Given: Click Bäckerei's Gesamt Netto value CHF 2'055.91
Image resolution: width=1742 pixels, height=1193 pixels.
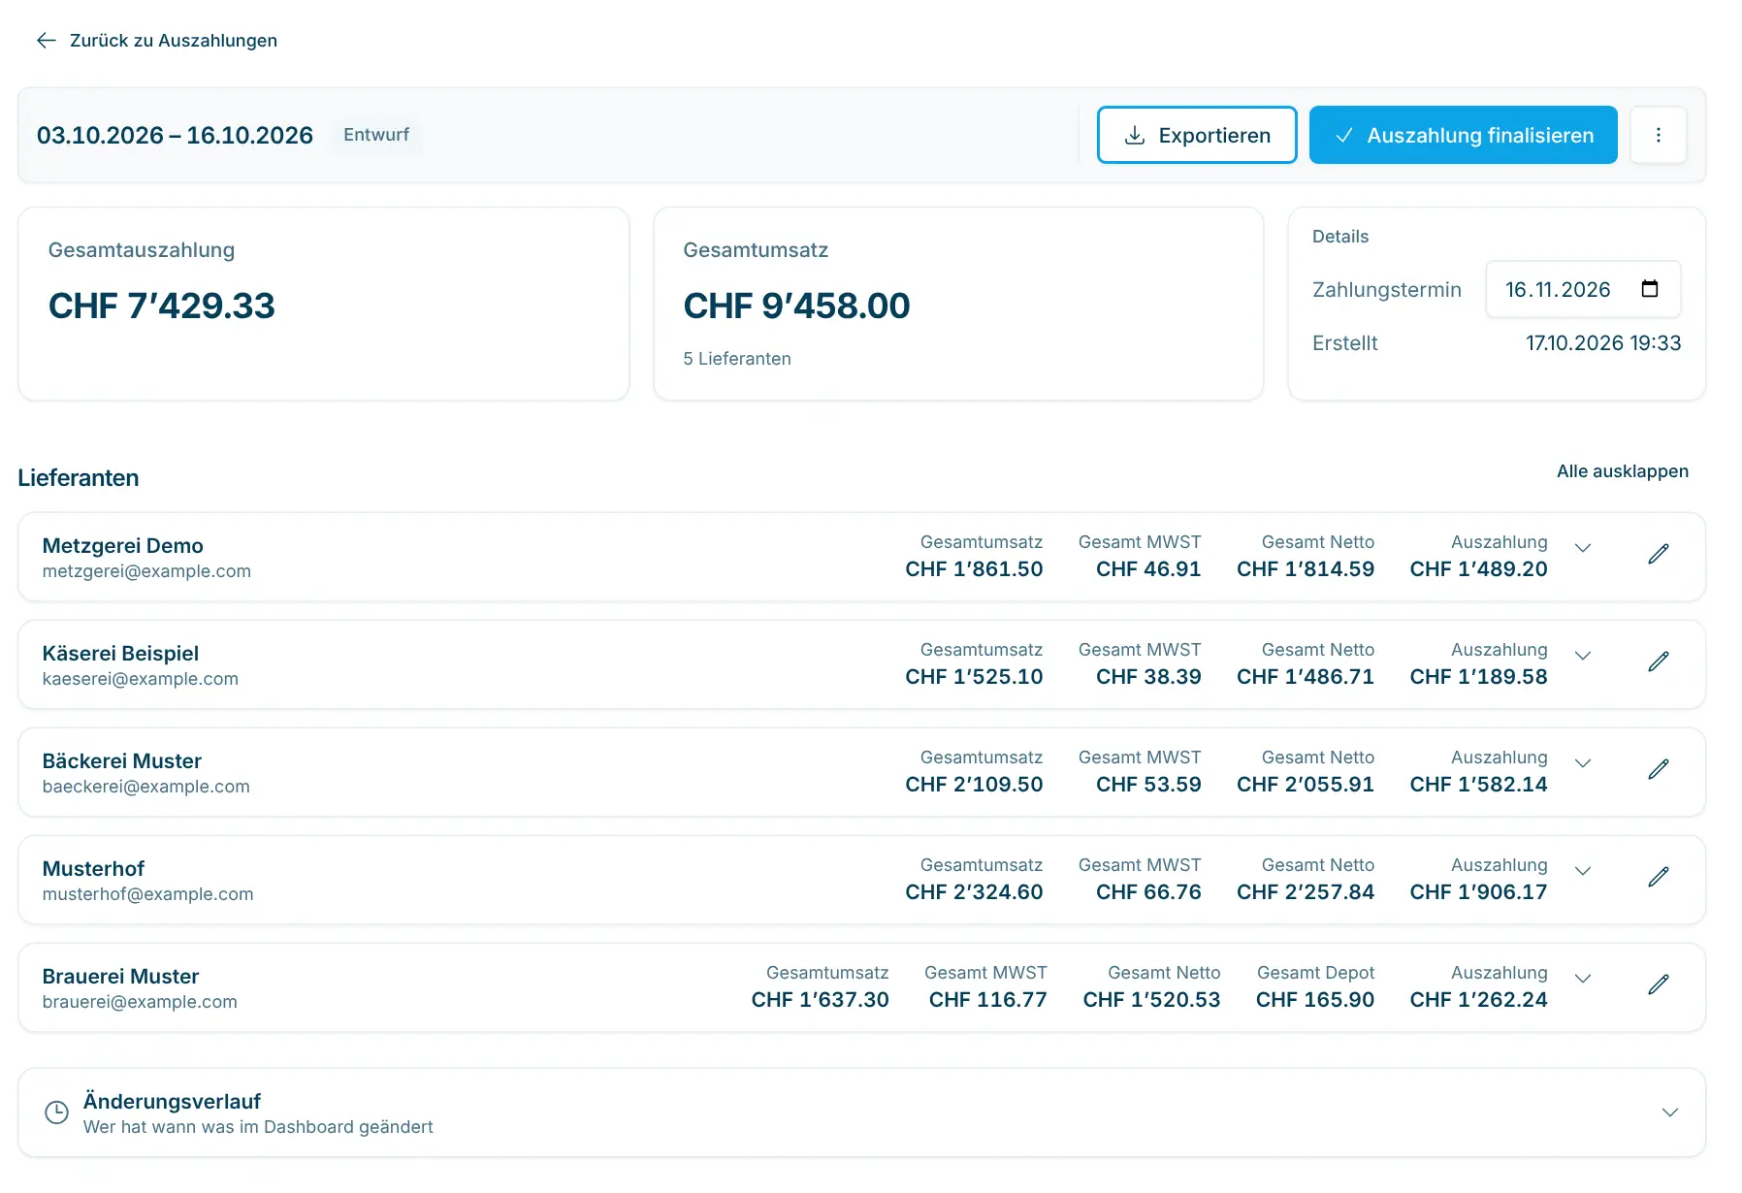Looking at the screenshot, I should click(1305, 785).
